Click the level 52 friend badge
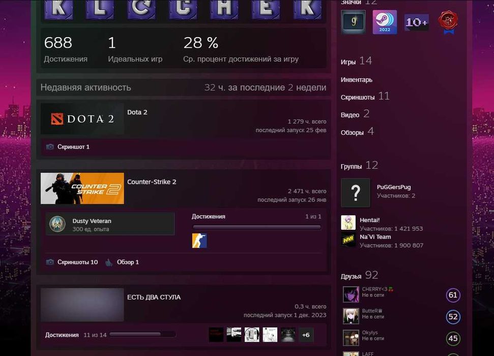This screenshot has height=356, width=494. (453, 317)
